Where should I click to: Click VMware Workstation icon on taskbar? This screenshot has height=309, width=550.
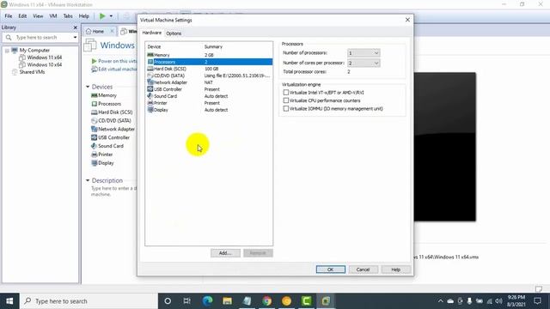(x=326, y=301)
